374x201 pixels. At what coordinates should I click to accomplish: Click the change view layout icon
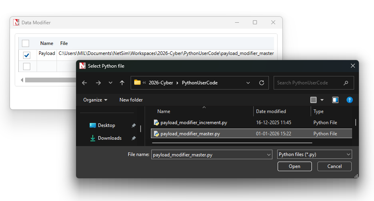pos(313,100)
